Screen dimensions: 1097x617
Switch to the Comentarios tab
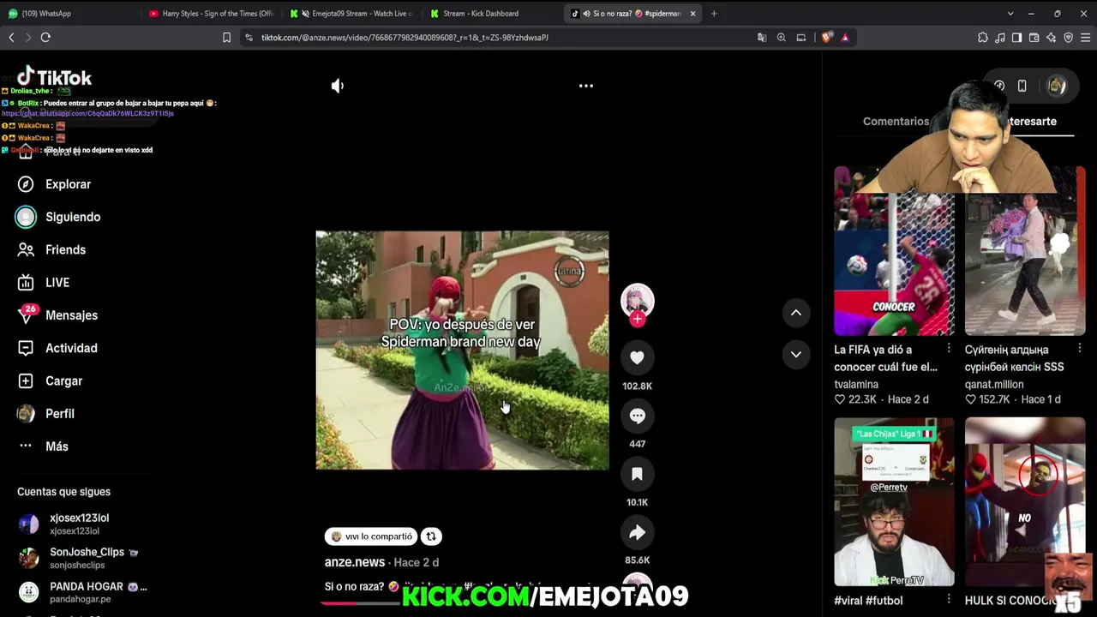(896, 122)
